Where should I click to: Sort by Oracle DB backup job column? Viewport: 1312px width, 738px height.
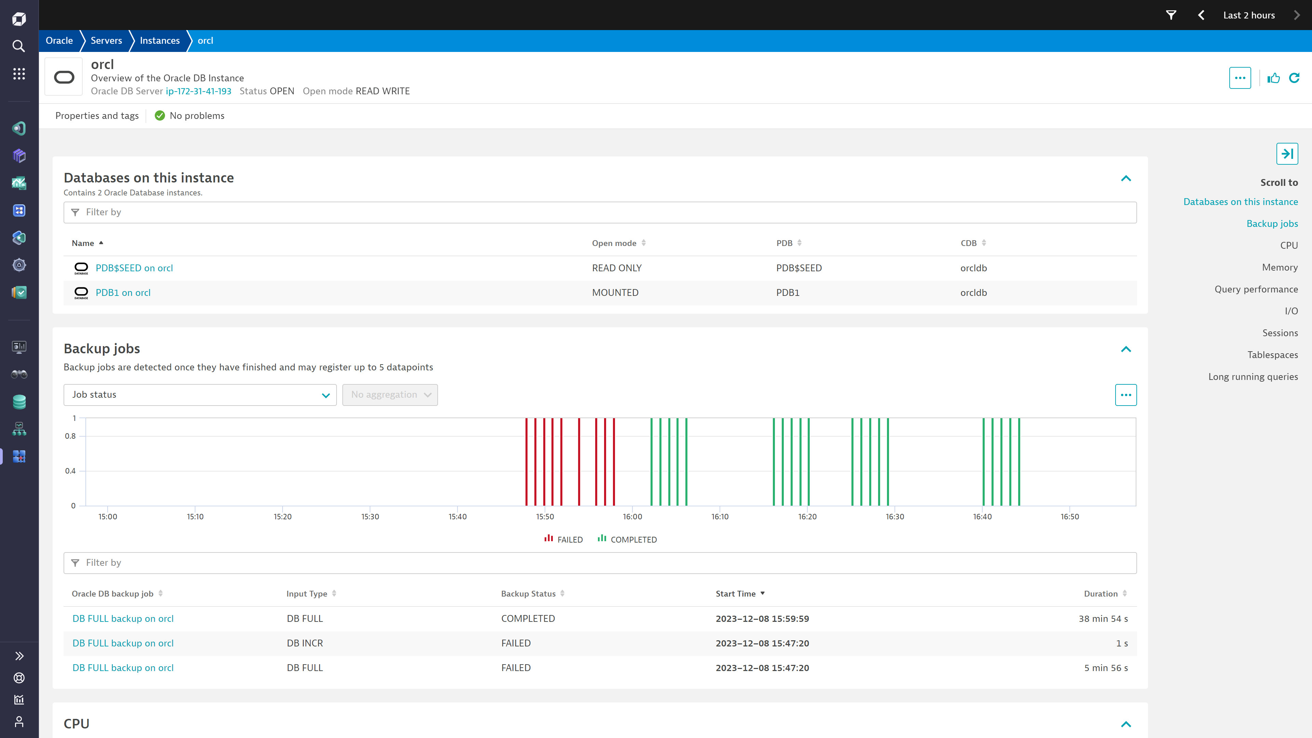[x=117, y=594]
